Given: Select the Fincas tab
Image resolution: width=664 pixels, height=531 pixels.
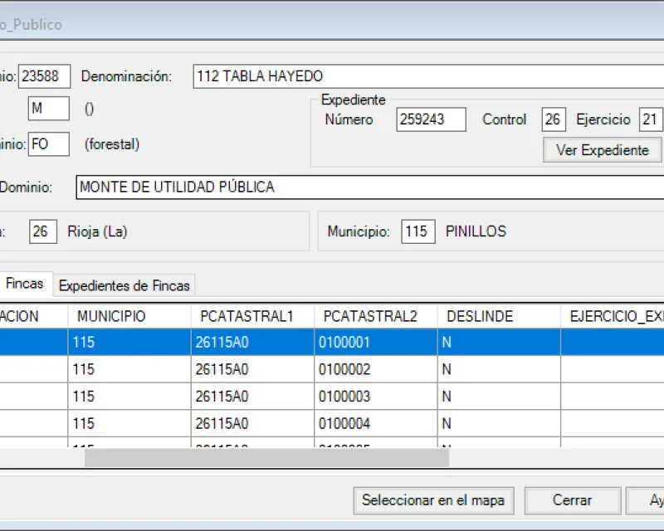Looking at the screenshot, I should [25, 283].
